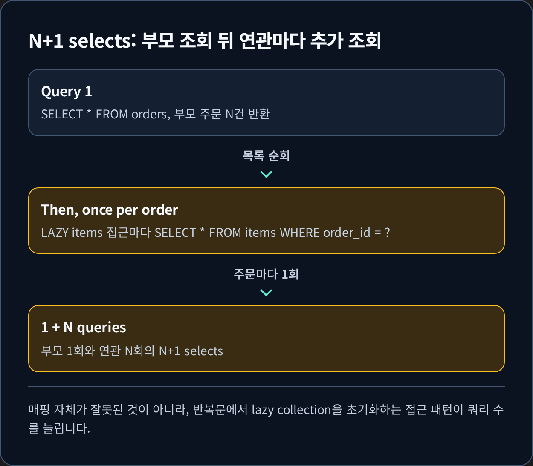This screenshot has height=466, width=533.
Task: Select the Query 1 card
Action: tap(266, 103)
